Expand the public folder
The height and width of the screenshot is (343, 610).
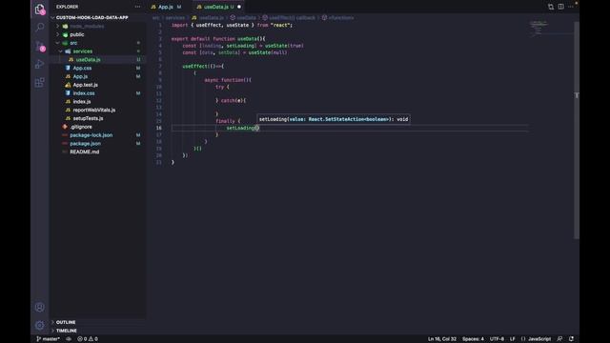pos(77,34)
